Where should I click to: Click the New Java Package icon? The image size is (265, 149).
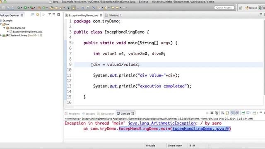(x=39, y=8)
